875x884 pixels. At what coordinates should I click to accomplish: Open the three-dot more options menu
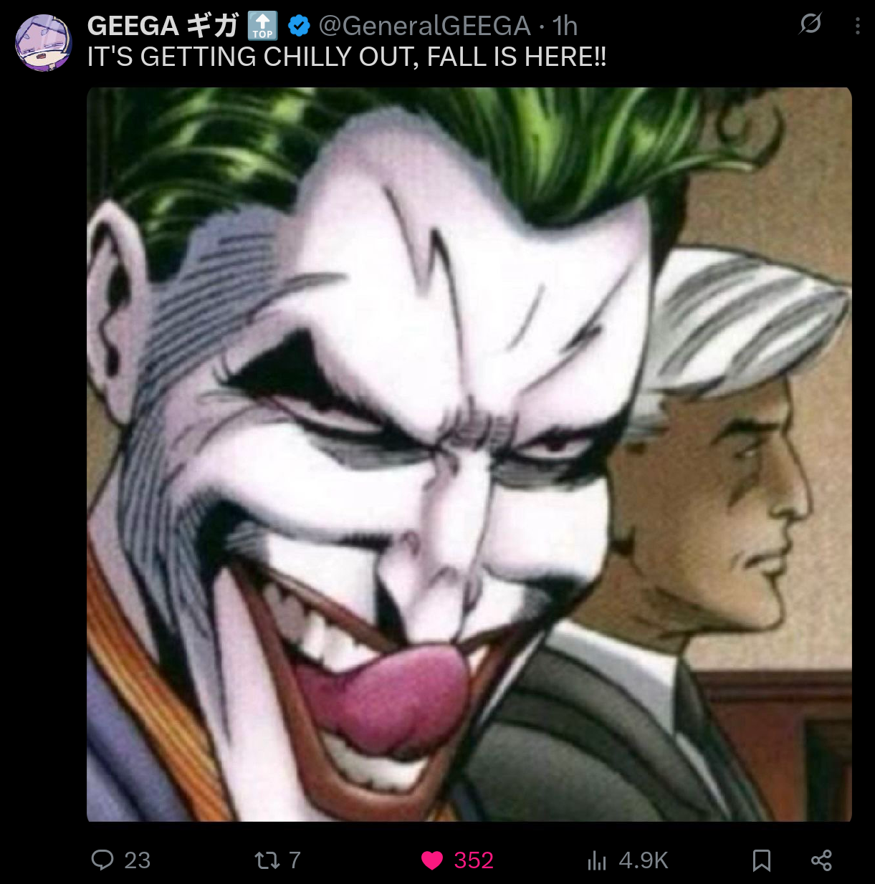857,26
